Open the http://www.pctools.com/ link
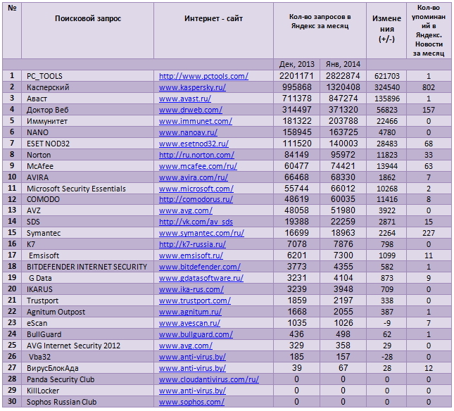The height and width of the screenshot is (411, 454). [203, 76]
